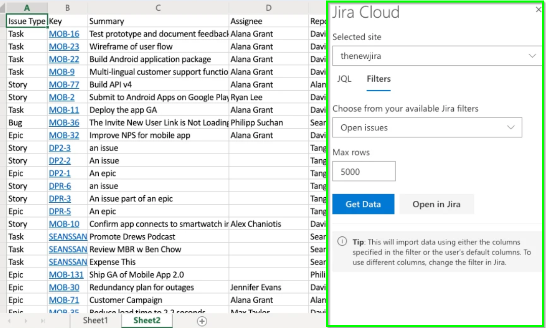Open the MOB-9 issue link

(x=62, y=72)
